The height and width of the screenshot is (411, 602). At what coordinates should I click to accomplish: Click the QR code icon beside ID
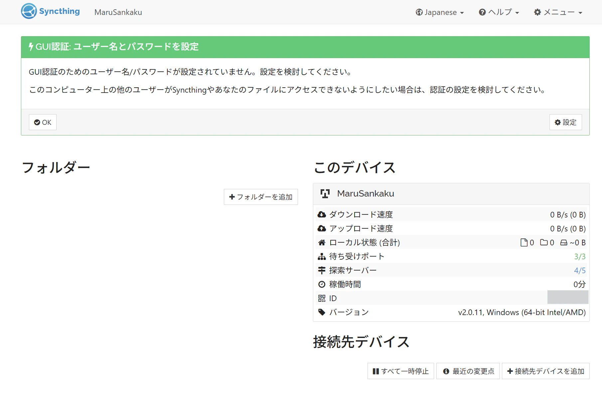click(x=322, y=298)
